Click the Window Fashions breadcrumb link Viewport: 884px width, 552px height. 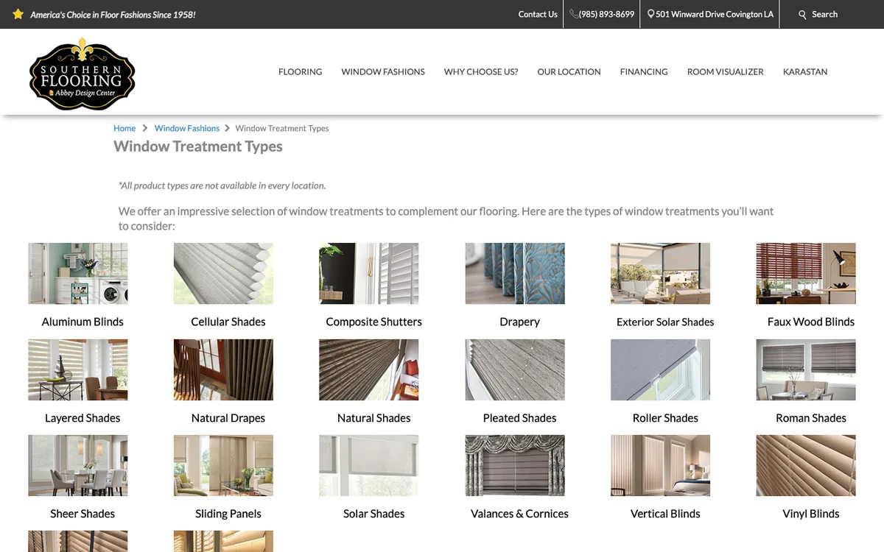pyautogui.click(x=187, y=128)
